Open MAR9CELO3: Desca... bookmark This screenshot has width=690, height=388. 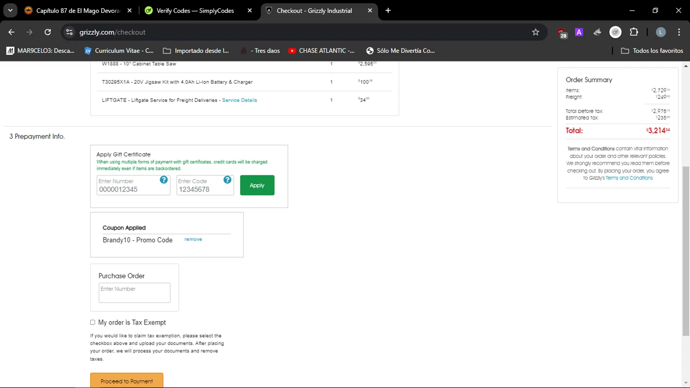40,51
